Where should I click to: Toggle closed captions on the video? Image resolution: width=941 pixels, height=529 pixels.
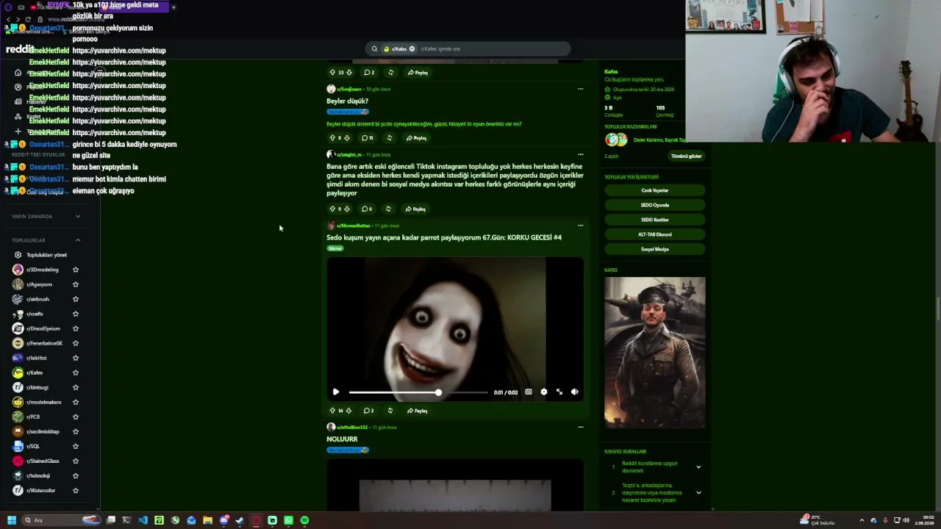[x=528, y=392]
